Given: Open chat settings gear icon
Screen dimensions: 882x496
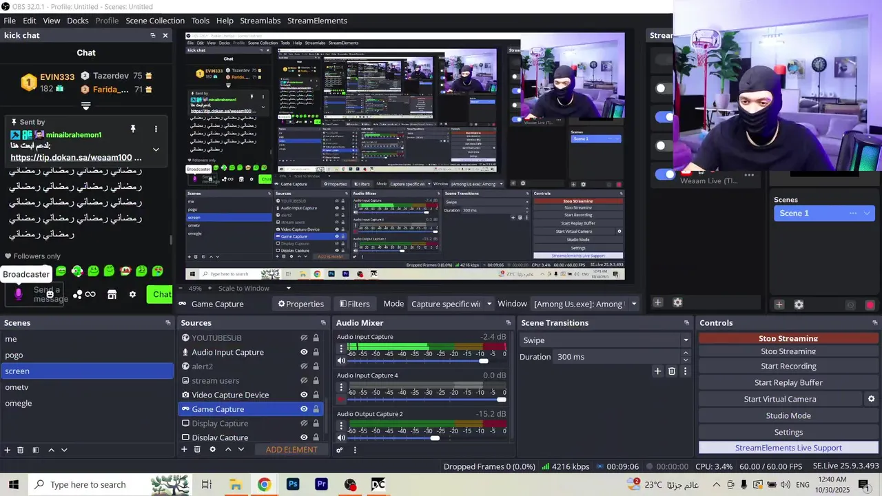Looking at the screenshot, I should pyautogui.click(x=132, y=294).
